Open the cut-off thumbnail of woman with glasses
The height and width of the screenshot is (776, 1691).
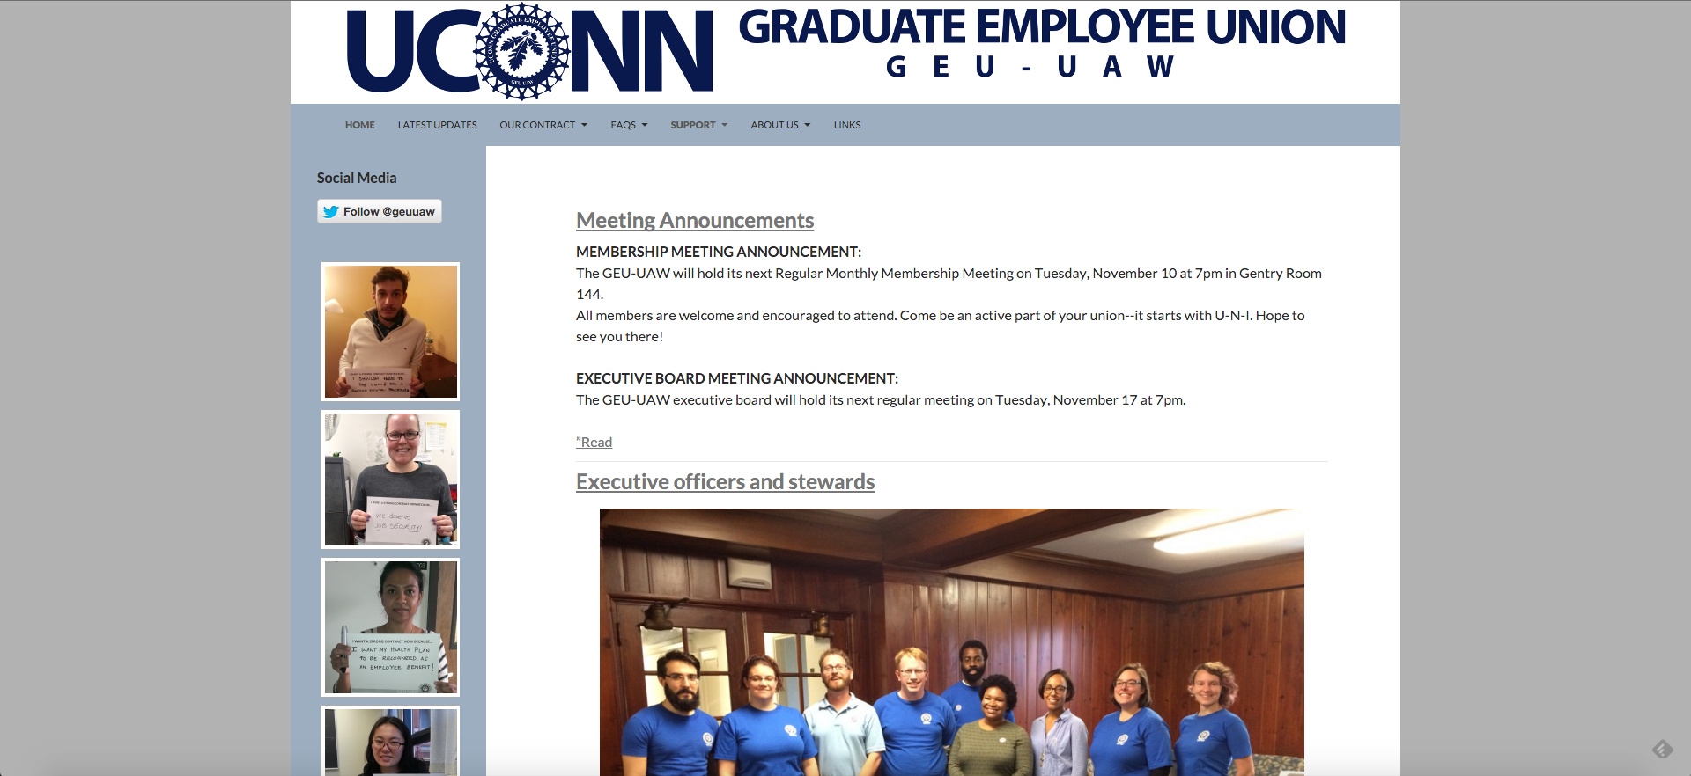(390, 741)
